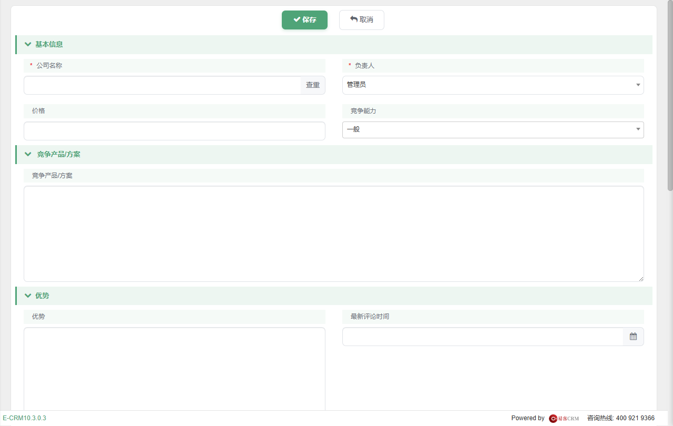Collapse the 竞争产品/方案 section
Viewport: 673px width, 426px height.
[x=28, y=155]
